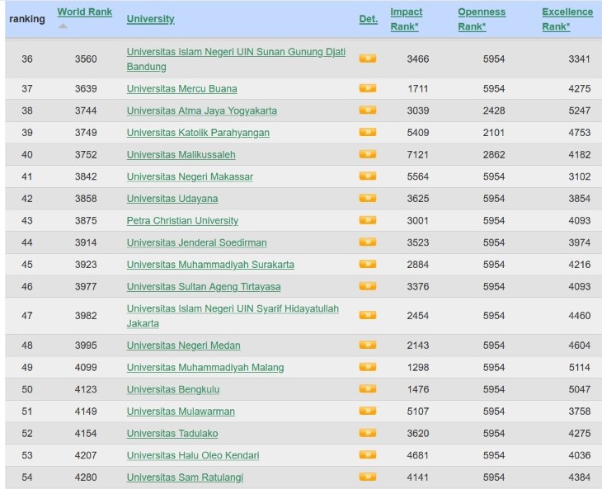Select excellence rank value 3341
This screenshot has height=489, width=602.
[x=580, y=59]
